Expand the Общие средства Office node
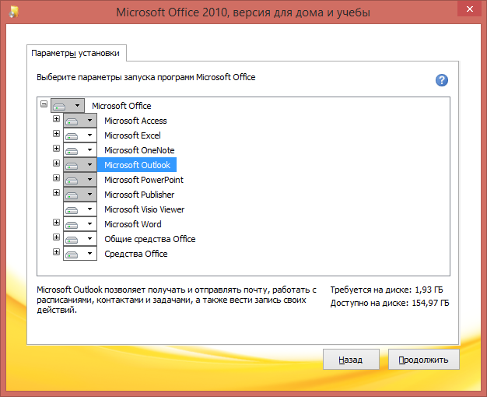 56,237
